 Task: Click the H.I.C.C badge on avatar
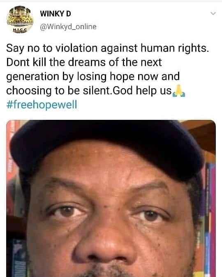pyautogui.click(x=20, y=30)
